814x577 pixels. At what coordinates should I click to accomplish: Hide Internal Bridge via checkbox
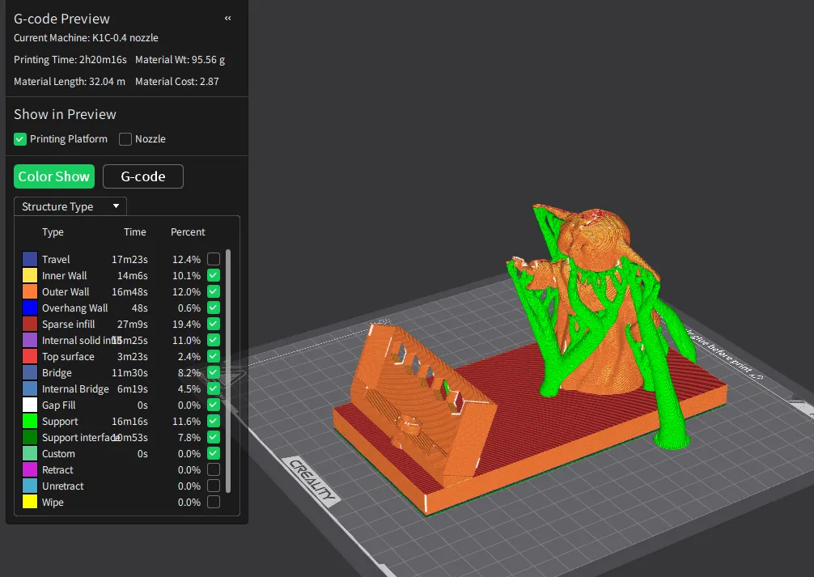coord(214,388)
